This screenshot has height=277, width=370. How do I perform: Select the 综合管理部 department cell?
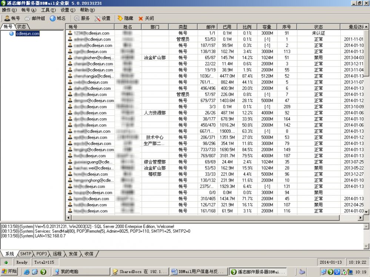pos(155,162)
